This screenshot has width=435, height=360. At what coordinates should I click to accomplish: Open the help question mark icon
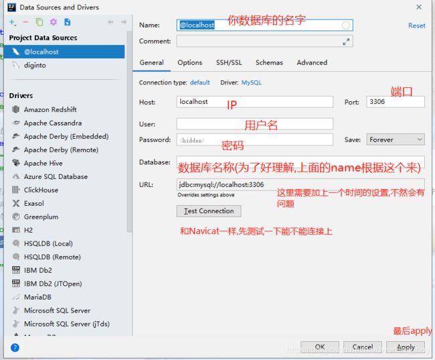pyautogui.click(x=15, y=347)
